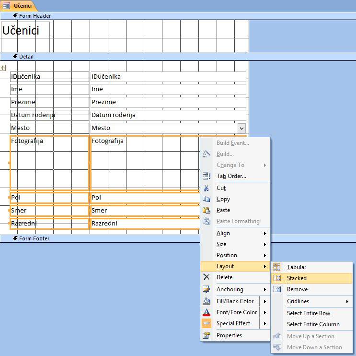Image resolution: width=356 pixels, height=356 pixels.
Task: Click the form icon on Učenici tab
Action: point(6,6)
